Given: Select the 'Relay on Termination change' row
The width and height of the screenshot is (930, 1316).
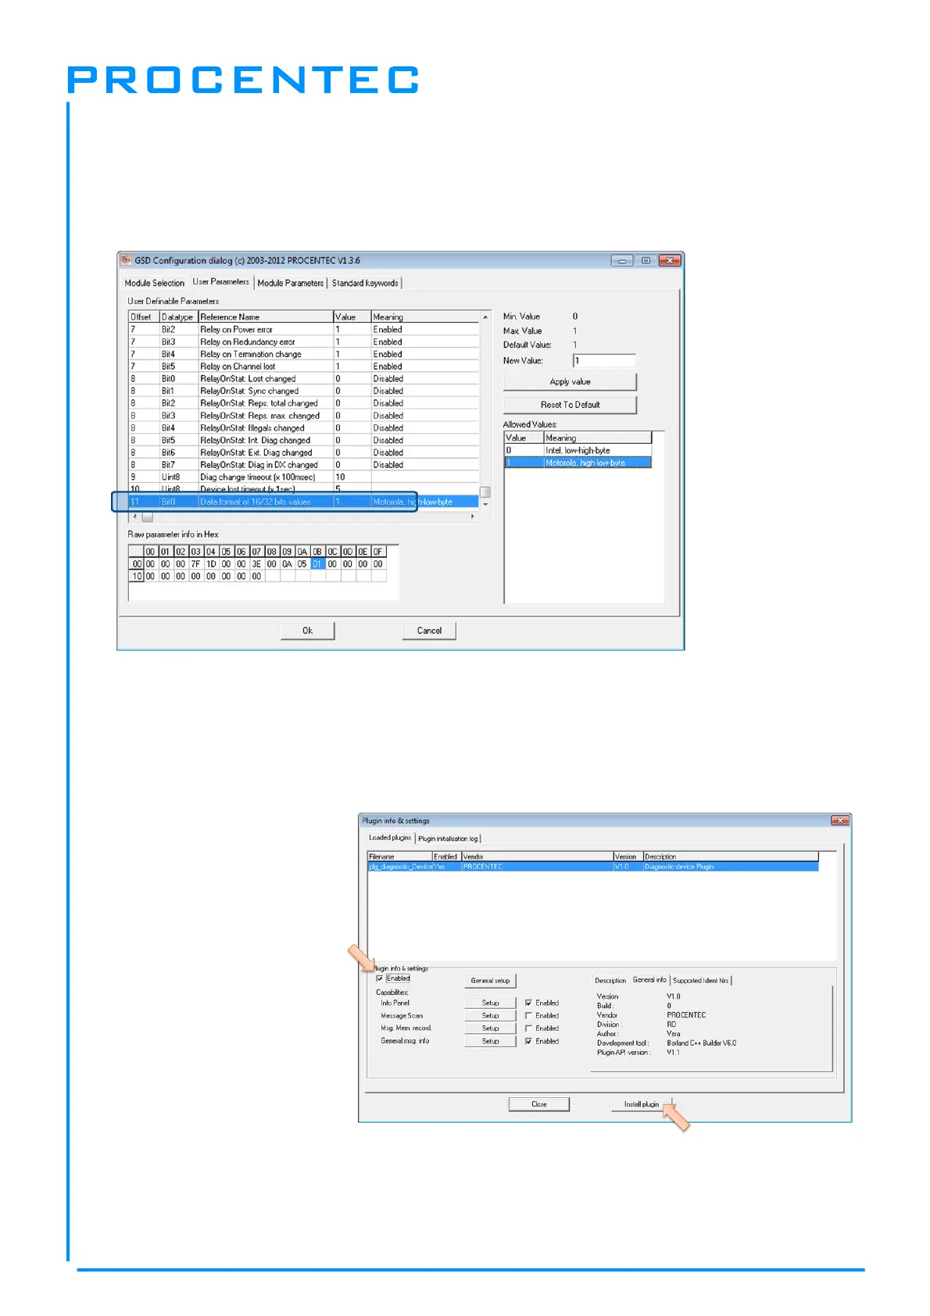Looking at the screenshot, I should pos(303,354).
